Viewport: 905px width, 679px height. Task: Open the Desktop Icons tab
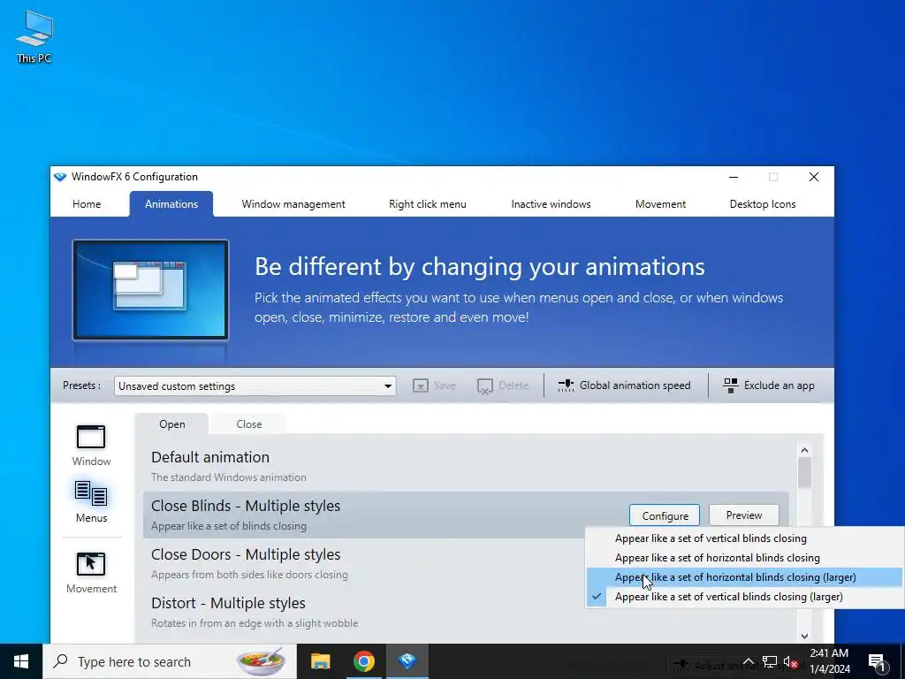tap(763, 204)
